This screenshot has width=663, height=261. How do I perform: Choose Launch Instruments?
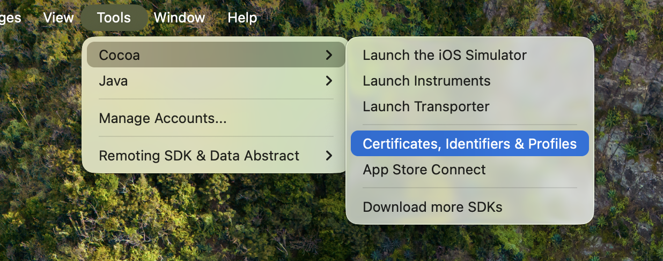426,81
